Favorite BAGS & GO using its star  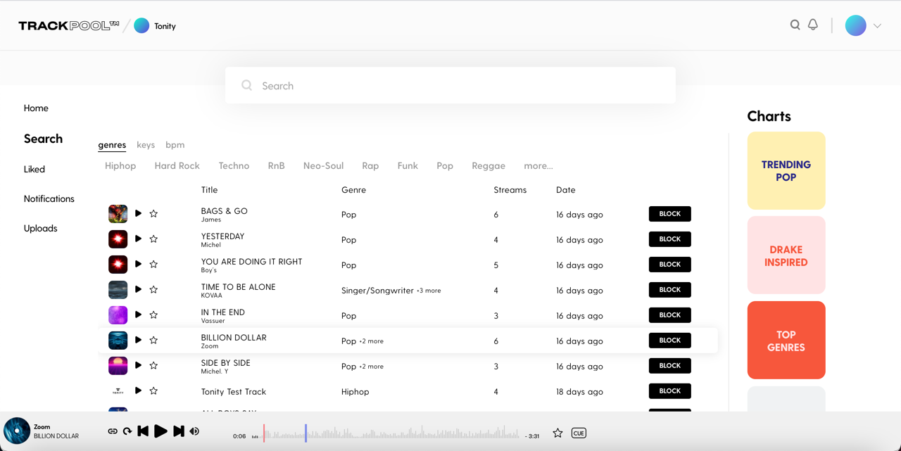[153, 213]
